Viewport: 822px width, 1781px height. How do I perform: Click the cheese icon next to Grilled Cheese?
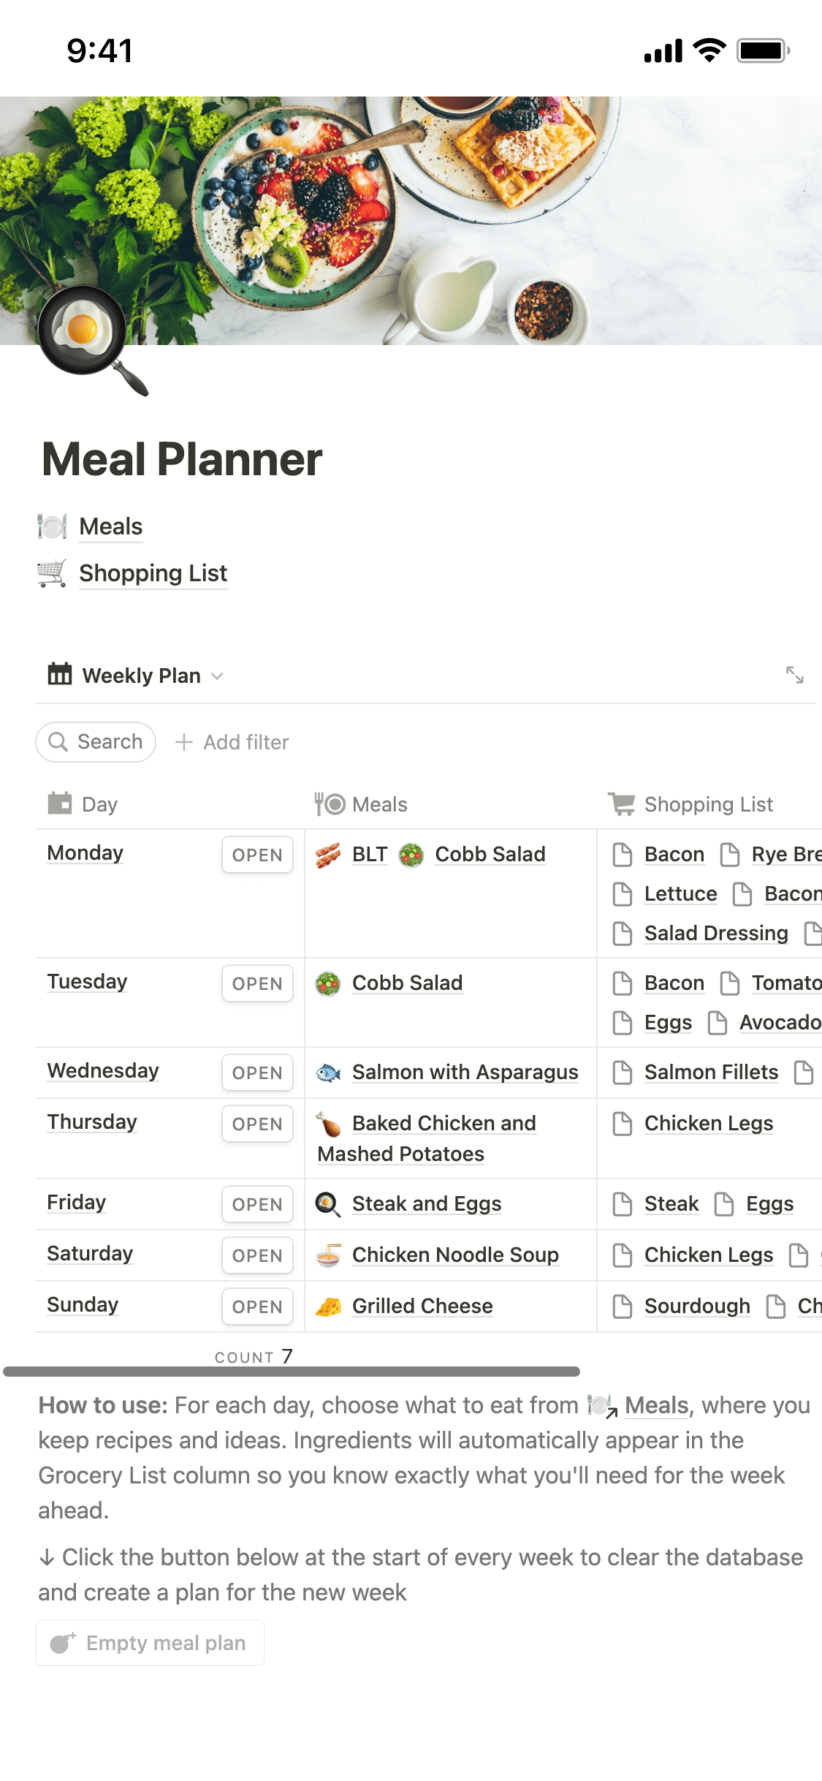pos(328,1307)
